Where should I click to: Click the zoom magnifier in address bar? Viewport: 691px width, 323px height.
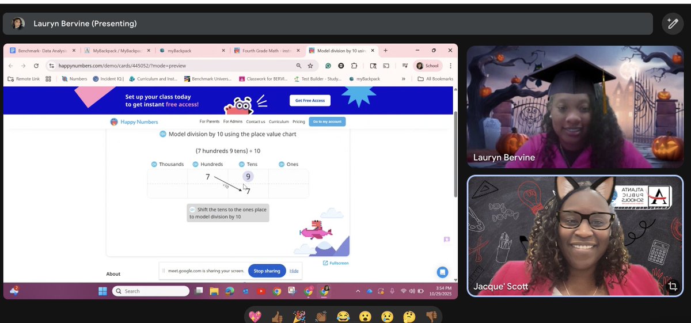click(298, 66)
